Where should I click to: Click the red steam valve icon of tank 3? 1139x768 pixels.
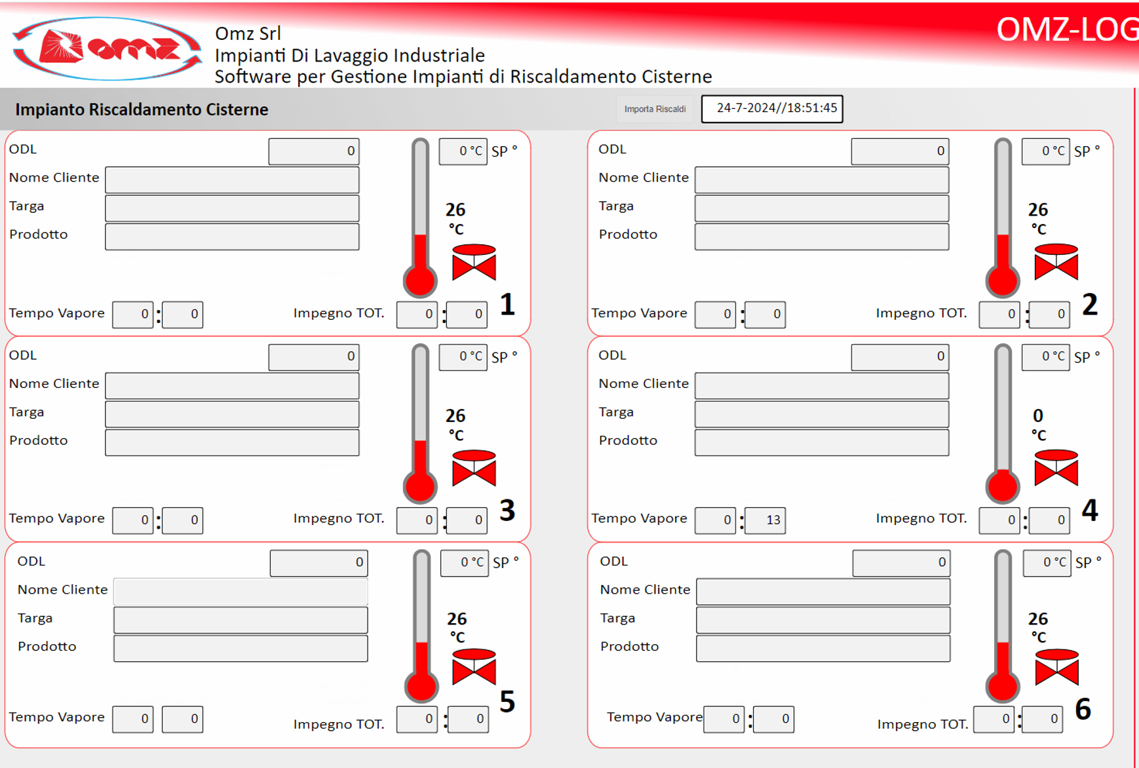pyautogui.click(x=474, y=469)
